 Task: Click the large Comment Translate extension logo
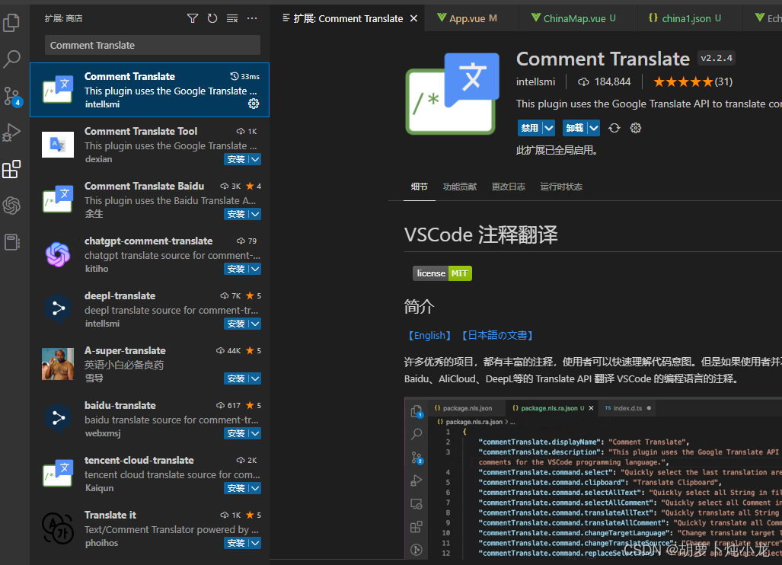pyautogui.click(x=452, y=94)
